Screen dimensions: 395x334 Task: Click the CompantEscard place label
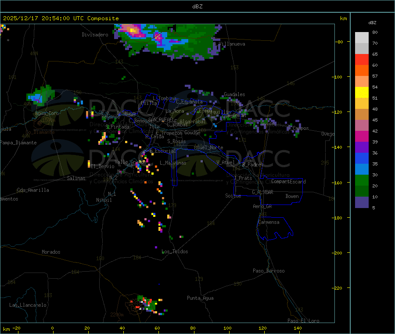288,182
